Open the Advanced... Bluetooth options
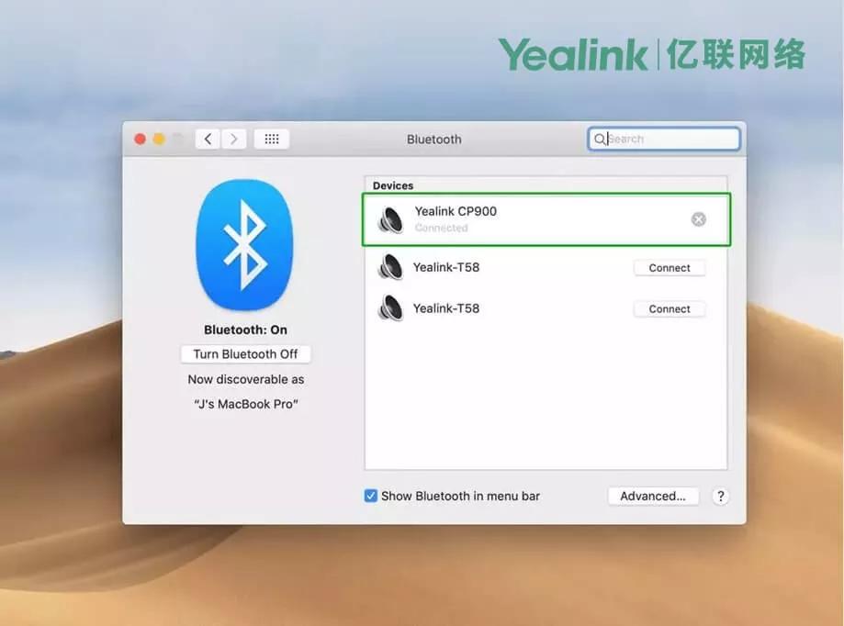 coord(653,496)
